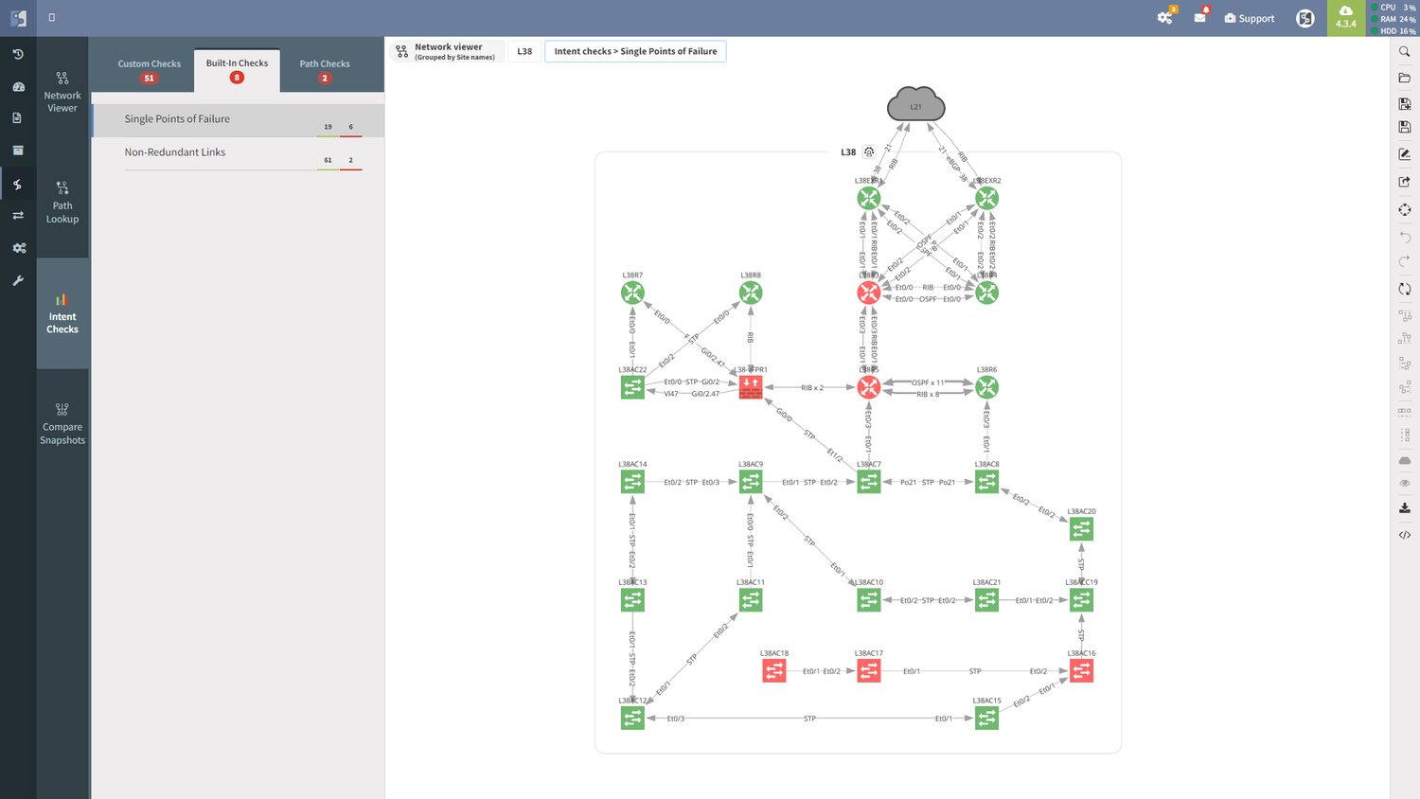
Task: Open search in the diagram toolbar
Action: 1405,51
